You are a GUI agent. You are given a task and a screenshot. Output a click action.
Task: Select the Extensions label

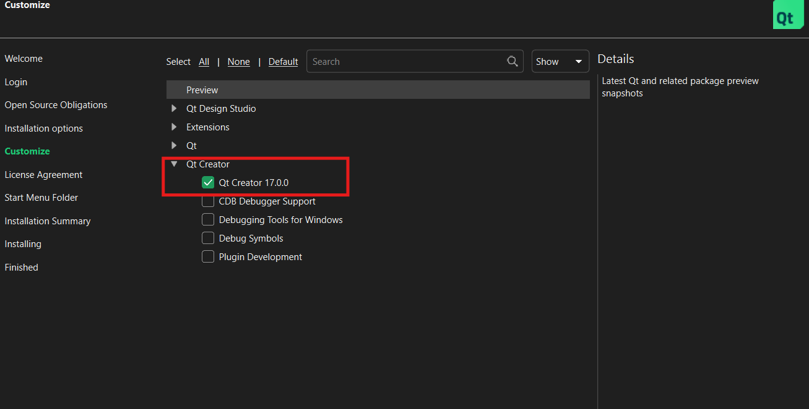pos(208,127)
